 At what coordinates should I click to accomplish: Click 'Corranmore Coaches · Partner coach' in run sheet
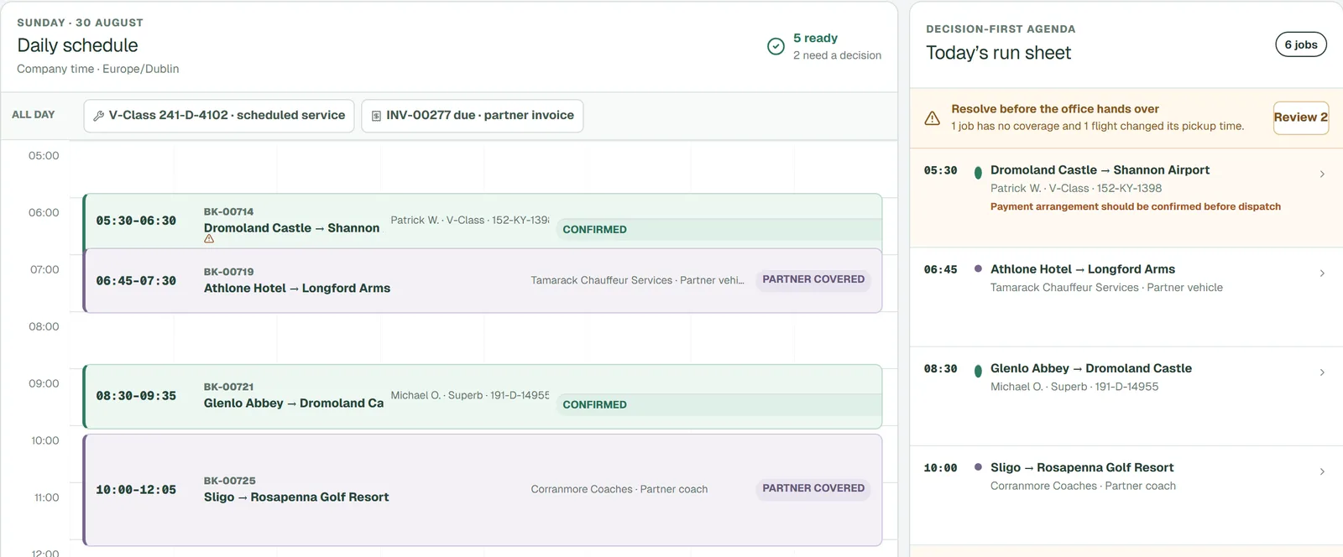(1083, 486)
